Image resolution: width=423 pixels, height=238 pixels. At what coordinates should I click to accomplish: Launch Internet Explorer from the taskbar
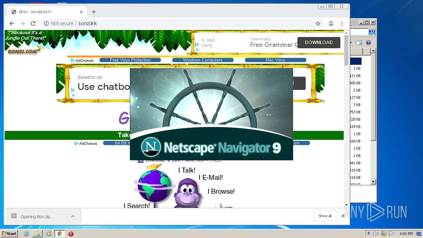(x=26, y=234)
